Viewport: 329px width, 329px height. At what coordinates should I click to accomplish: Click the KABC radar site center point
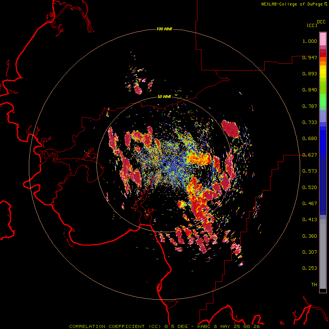click(x=165, y=164)
